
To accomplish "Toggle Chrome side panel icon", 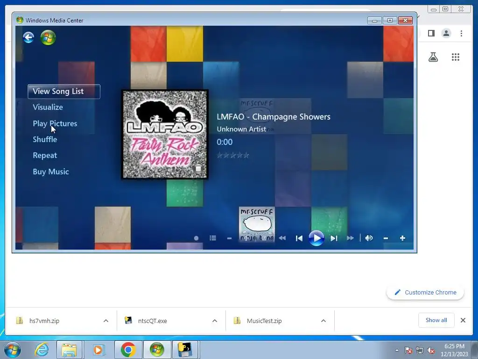I will (431, 33).
